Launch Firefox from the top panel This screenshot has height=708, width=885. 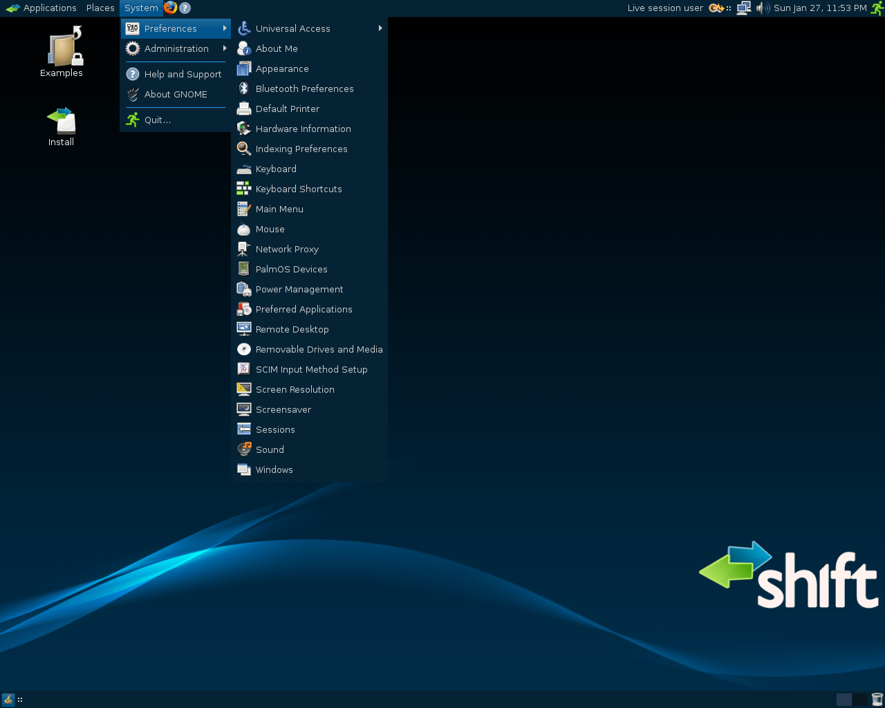point(171,8)
